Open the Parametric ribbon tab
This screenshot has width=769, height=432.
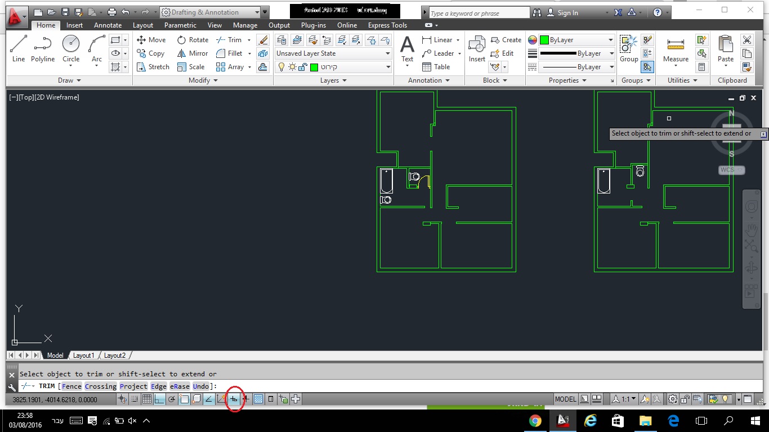tap(180, 25)
